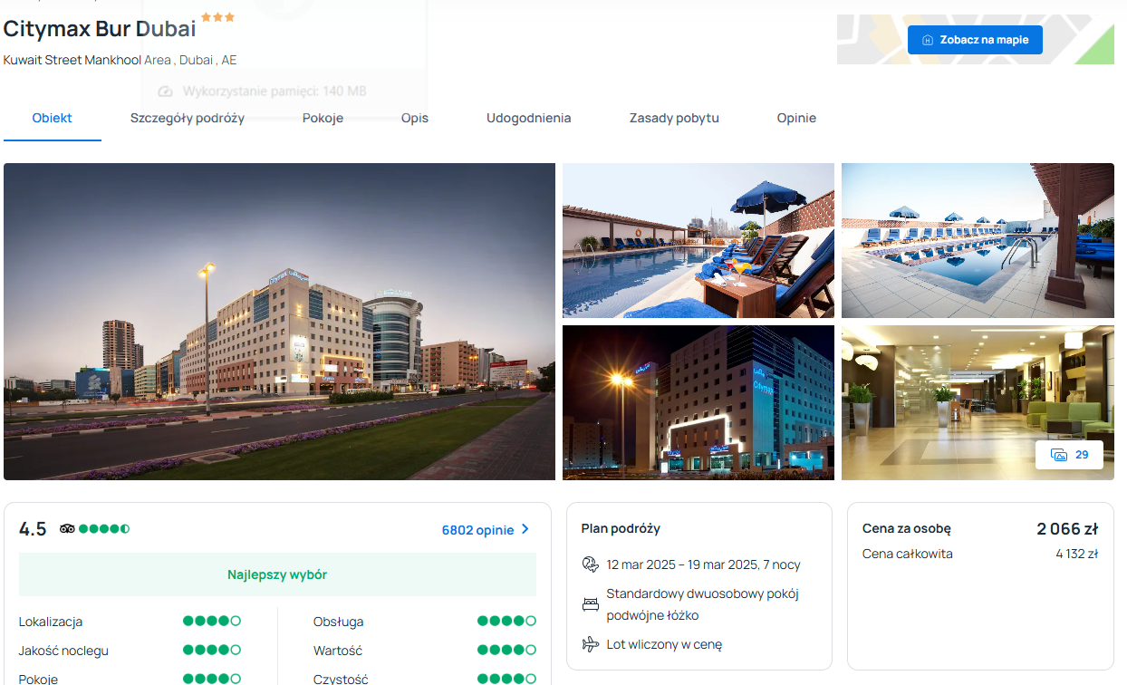This screenshot has height=685, width=1127.
Task: Click the Czystość rating label
Action: tap(341, 679)
